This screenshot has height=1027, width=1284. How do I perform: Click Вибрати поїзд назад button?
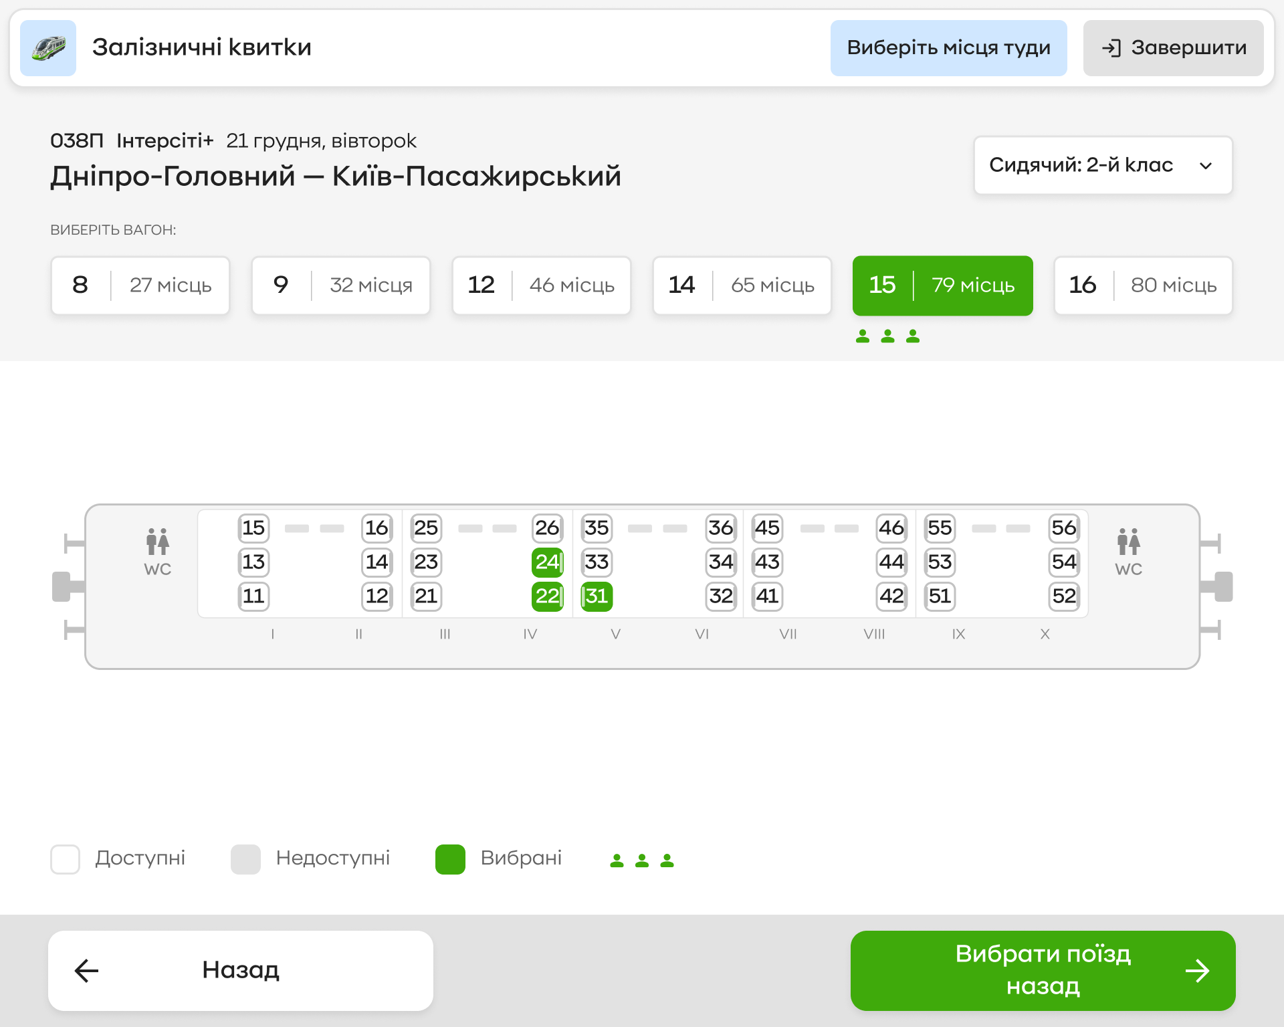1043,971
